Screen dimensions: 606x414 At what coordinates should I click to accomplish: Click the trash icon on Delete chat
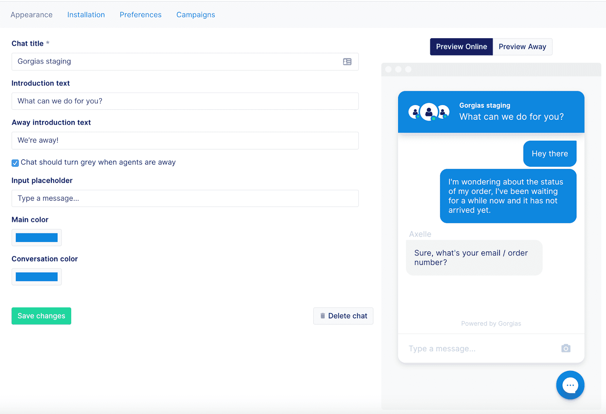[x=323, y=316]
